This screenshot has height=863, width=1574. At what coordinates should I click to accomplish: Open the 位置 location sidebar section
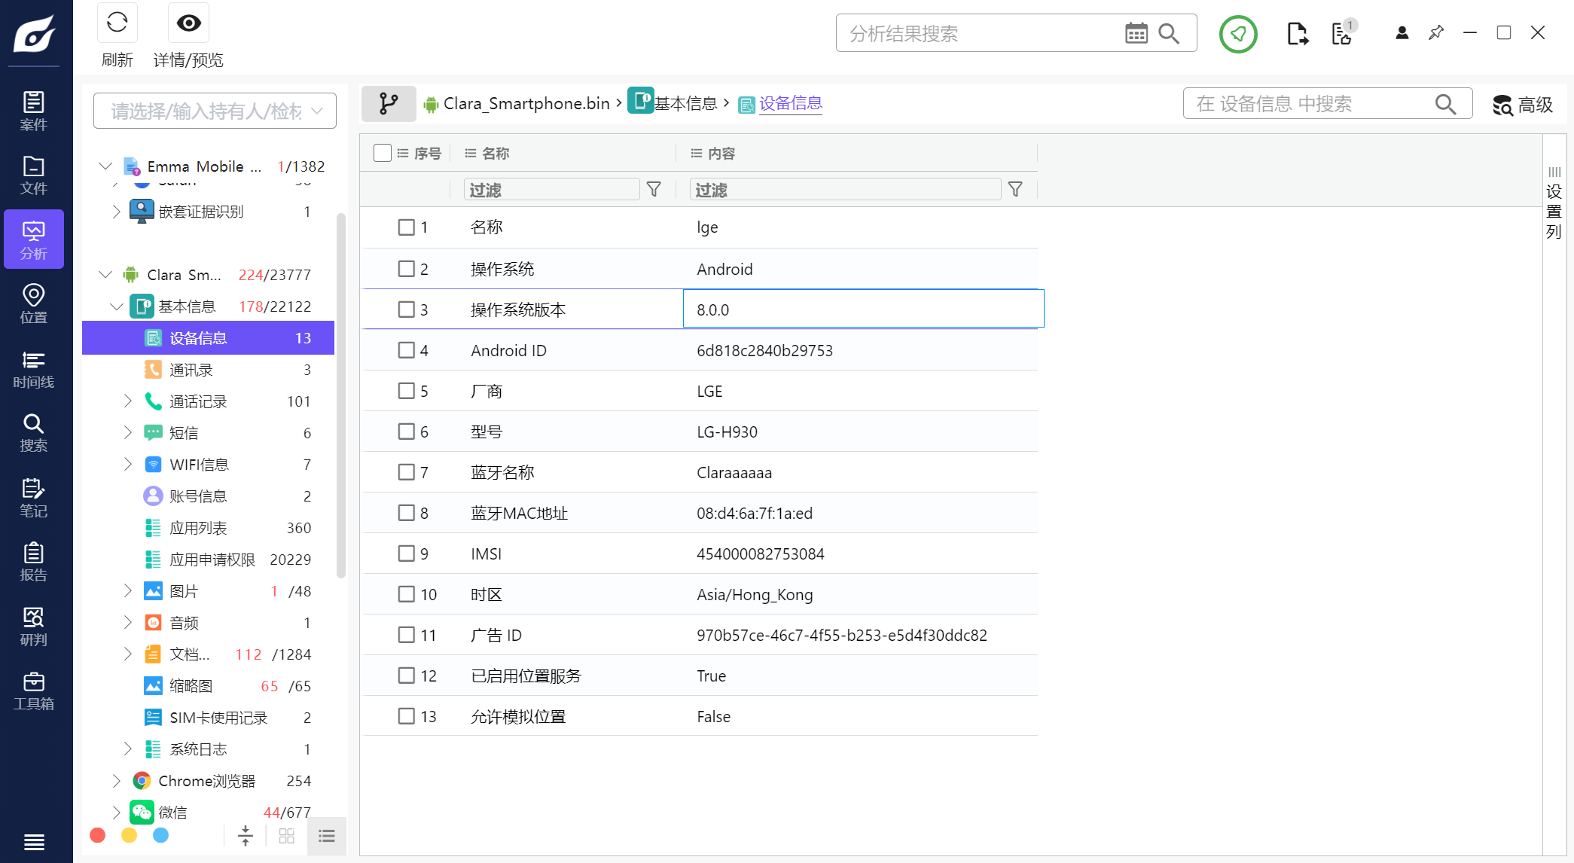(33, 303)
